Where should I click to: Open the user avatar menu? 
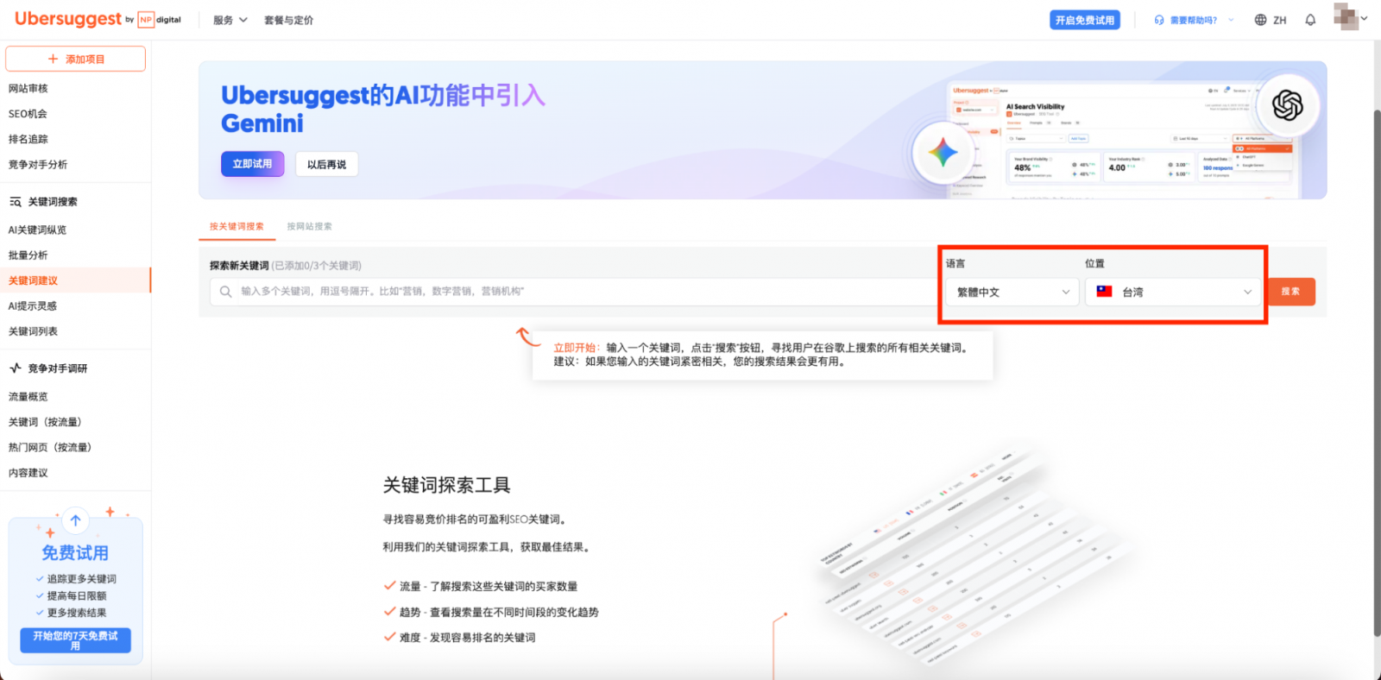coord(1345,16)
